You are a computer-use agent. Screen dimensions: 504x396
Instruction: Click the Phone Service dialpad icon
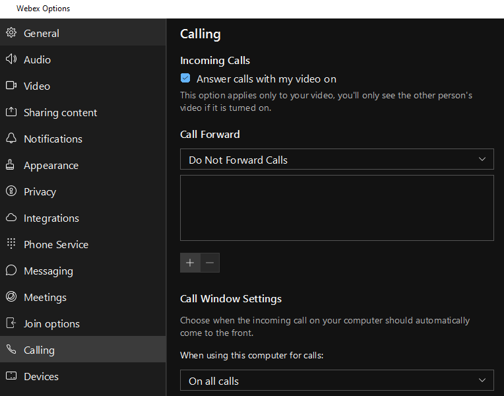[x=11, y=244]
